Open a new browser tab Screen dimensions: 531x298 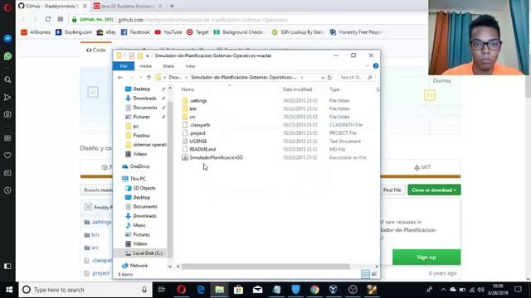pyautogui.click(x=172, y=6)
